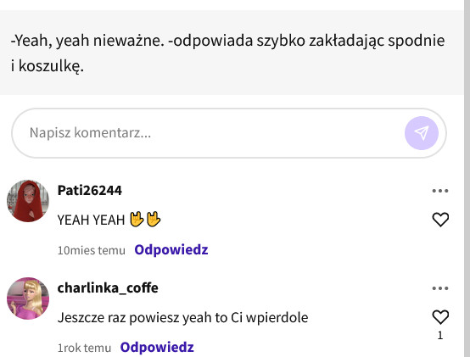Reply to Pati26244 via Odpowiedz
The image size is (470, 357).
click(171, 250)
